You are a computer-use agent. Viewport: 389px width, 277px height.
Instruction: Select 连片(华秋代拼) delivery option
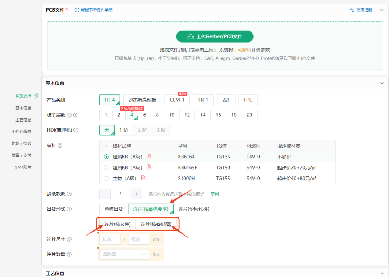point(194,209)
